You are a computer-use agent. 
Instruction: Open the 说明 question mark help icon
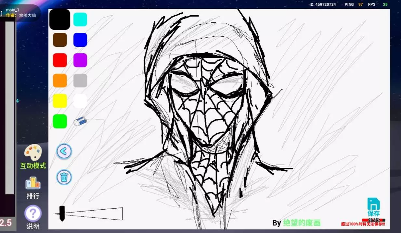(x=33, y=214)
